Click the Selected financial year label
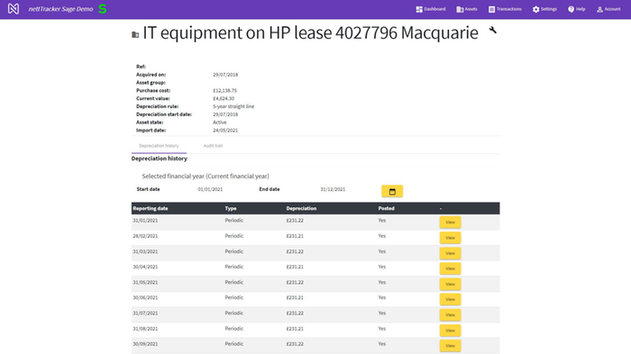The width and height of the screenshot is (631, 354). [206, 177]
